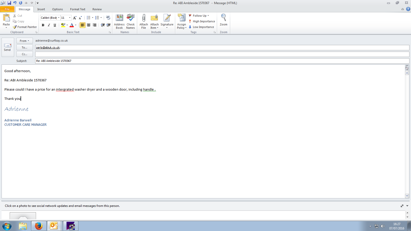
Task: Grow the font size
Action: click(x=74, y=18)
